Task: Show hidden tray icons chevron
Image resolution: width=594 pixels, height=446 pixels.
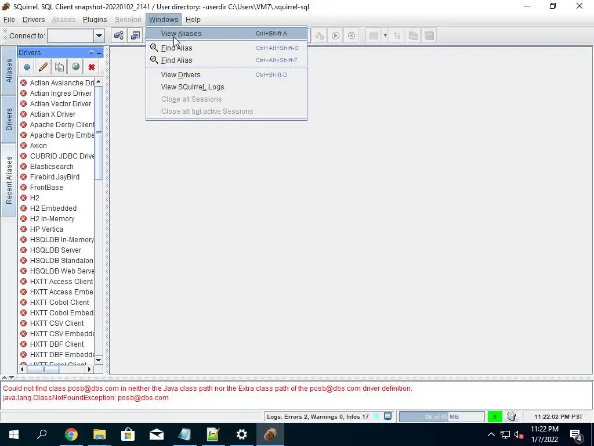Action: tap(491, 434)
